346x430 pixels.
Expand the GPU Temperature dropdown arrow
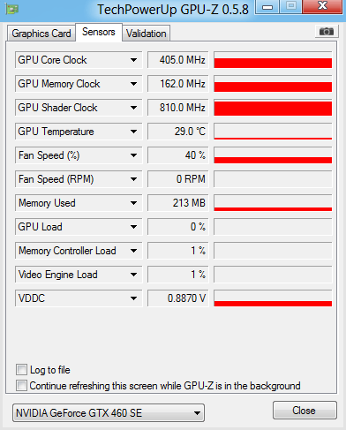pyautogui.click(x=133, y=132)
